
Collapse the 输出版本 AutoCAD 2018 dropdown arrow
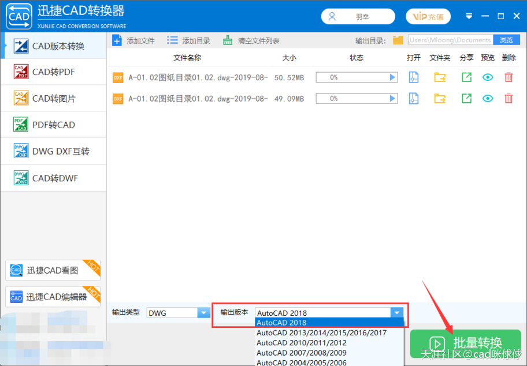(x=396, y=313)
